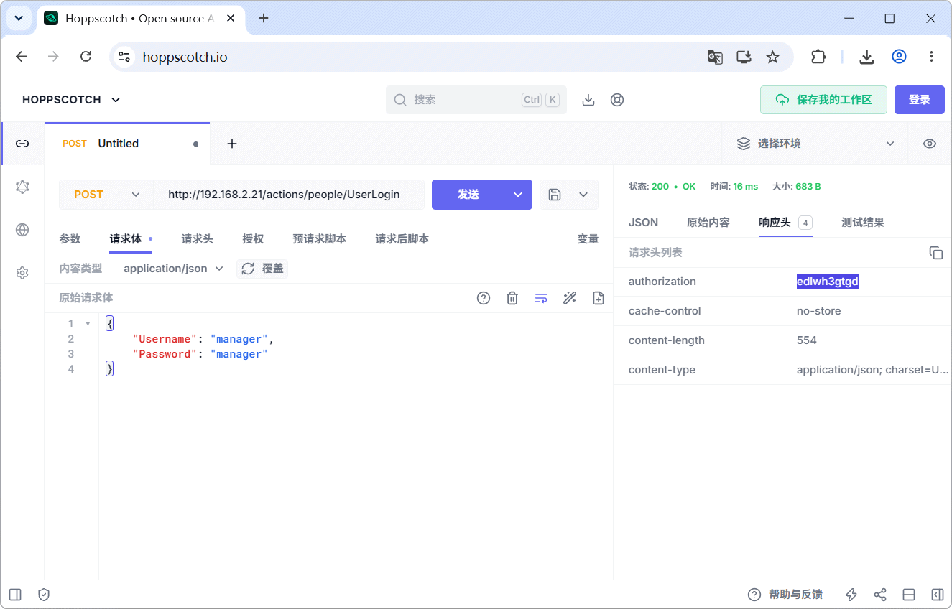Screen dimensions: 952x609
Task: Click the content-type header value
Action: click(872, 370)
